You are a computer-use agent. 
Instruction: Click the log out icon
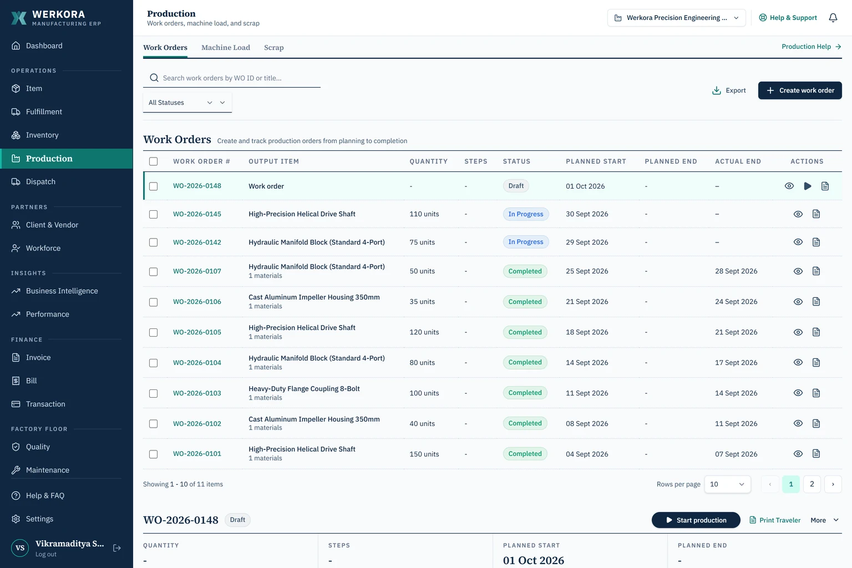[x=117, y=548]
